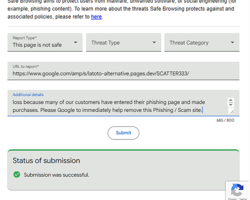Image resolution: width=250 pixels, height=200 pixels.
Task: Click the green success checkmark icon
Action: coord(16,174)
